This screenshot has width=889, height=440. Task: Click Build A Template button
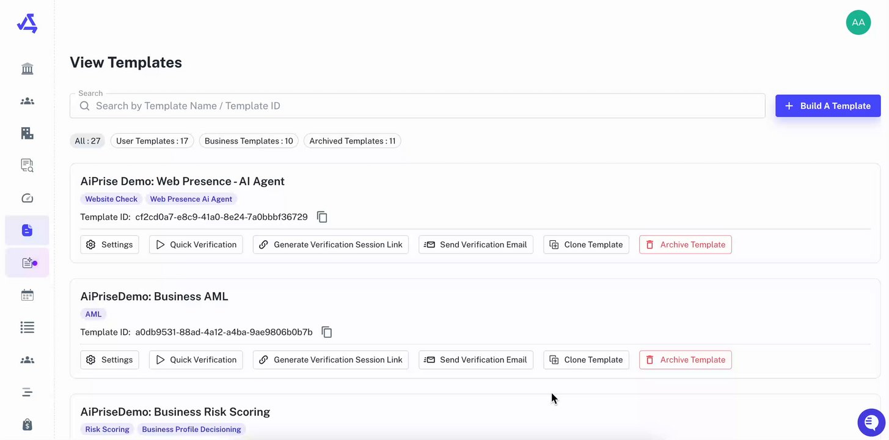coord(828,106)
